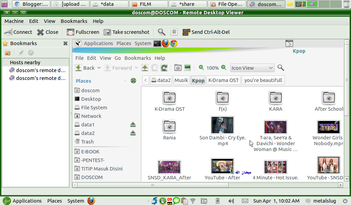The height and width of the screenshot is (205, 351).
Task: Click the edit bookmark pencil icon
Action: tap(21, 53)
